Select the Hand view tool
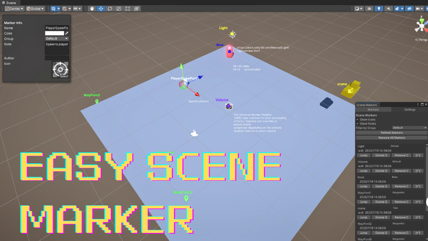 (92, 9)
